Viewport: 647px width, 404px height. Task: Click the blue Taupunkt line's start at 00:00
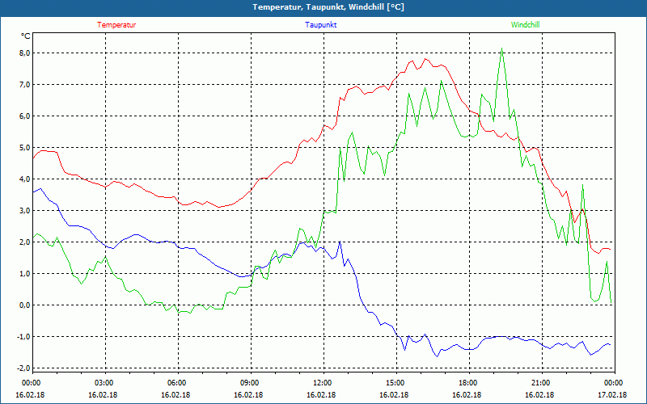click(33, 191)
